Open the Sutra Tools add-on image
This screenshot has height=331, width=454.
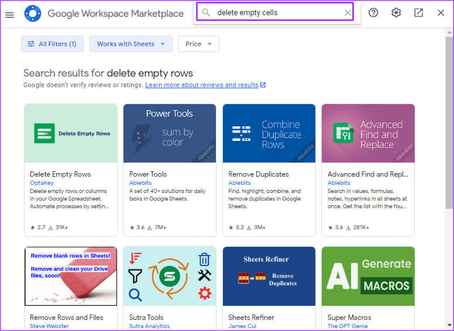point(170,276)
